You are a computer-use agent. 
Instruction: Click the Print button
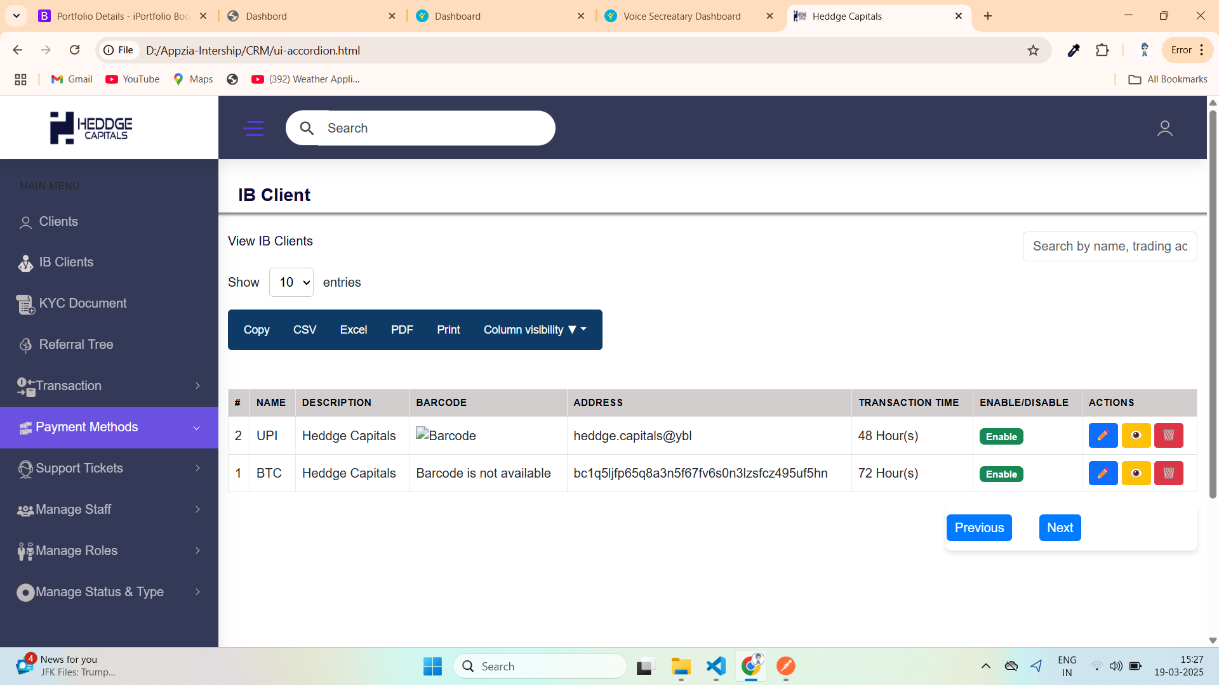[x=448, y=330]
